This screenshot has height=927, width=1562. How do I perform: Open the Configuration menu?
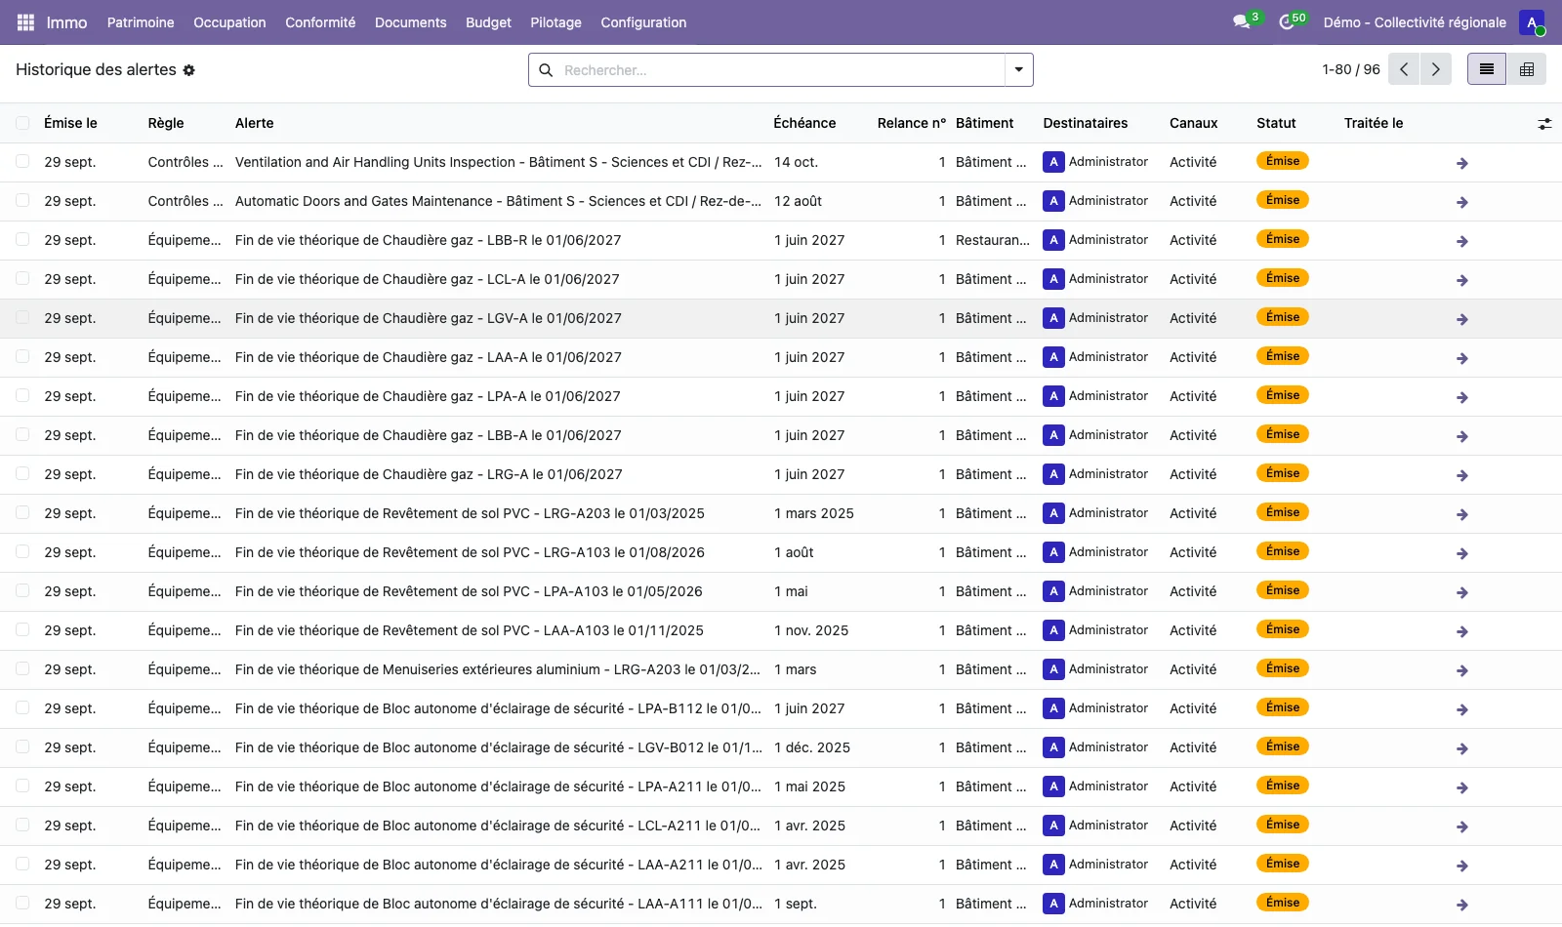click(x=643, y=22)
